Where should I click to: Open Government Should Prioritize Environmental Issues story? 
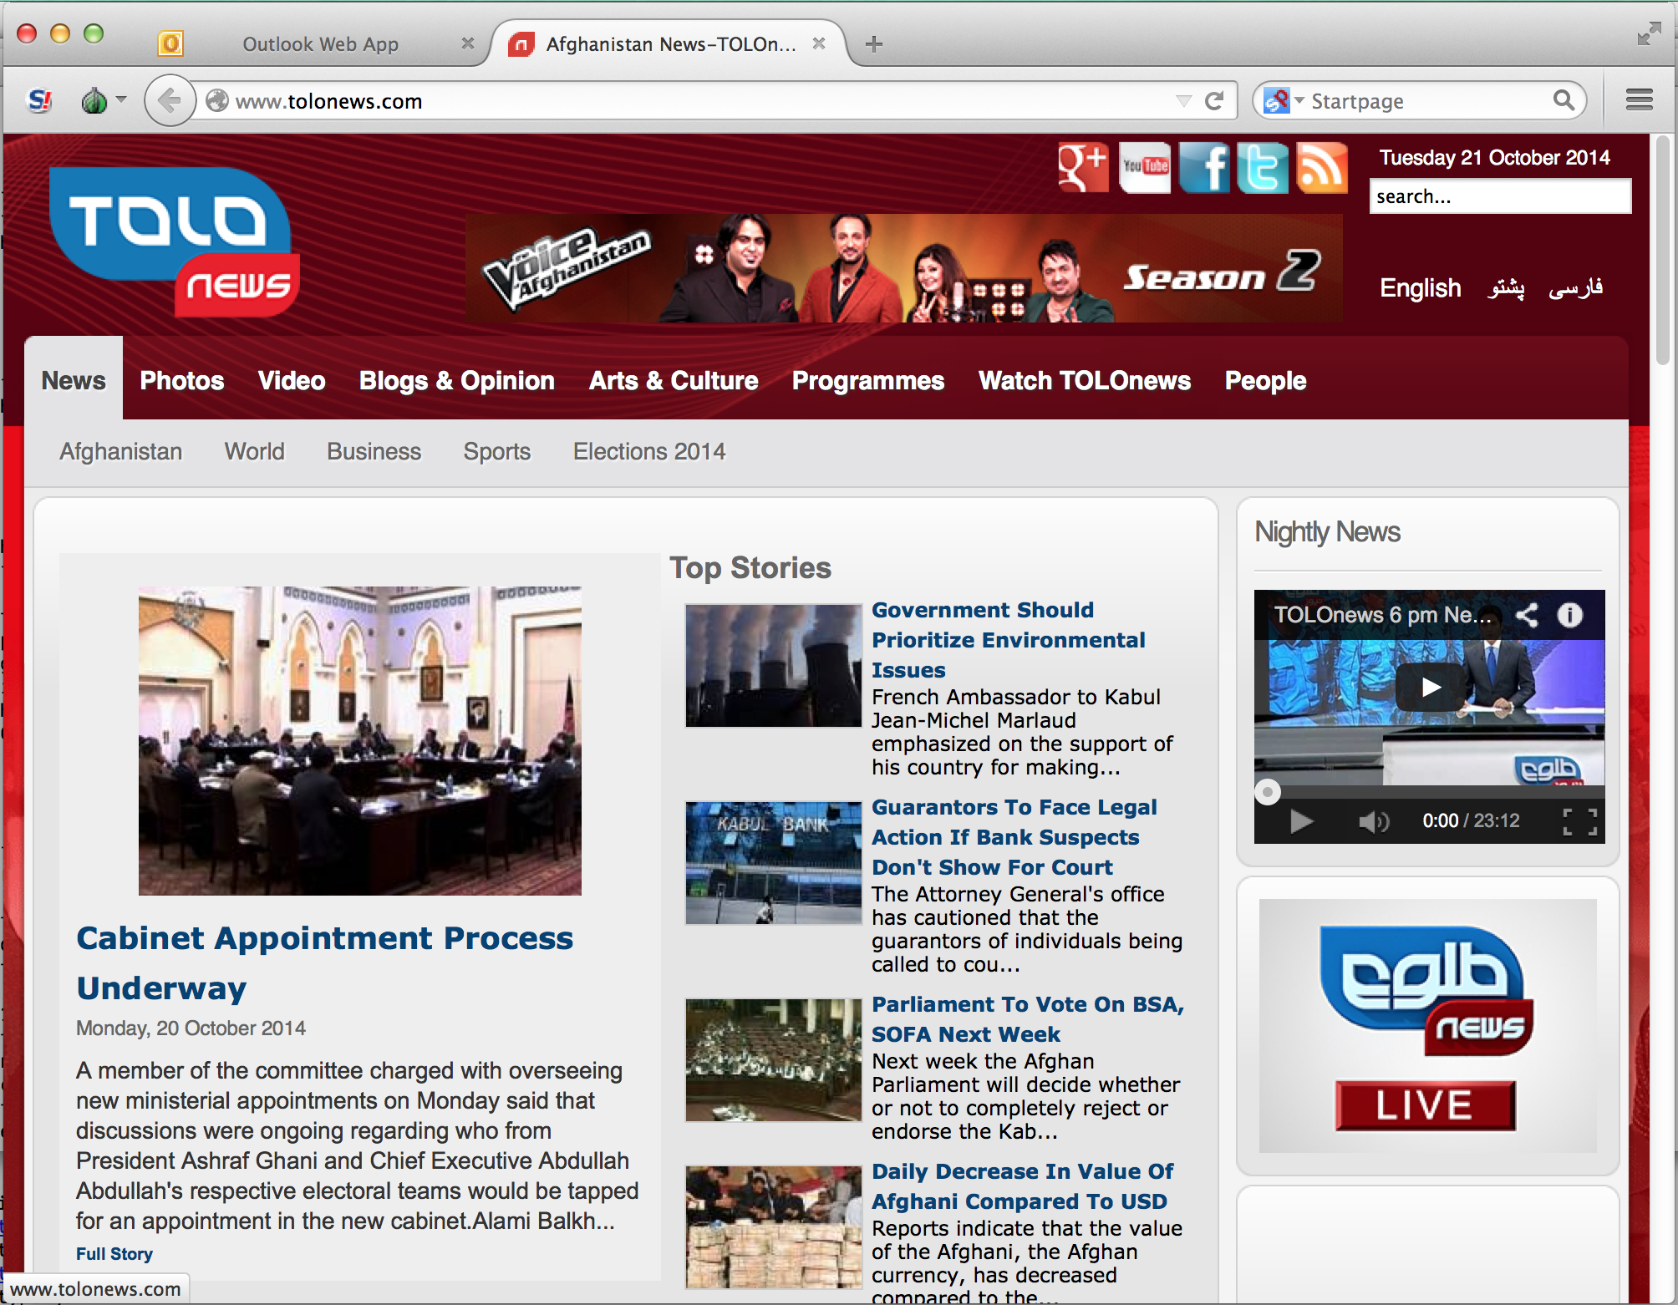1009,640
